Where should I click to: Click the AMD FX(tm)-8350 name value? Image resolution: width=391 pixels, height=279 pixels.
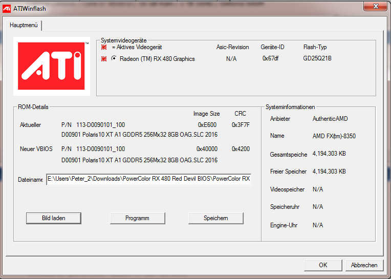tap(334, 136)
